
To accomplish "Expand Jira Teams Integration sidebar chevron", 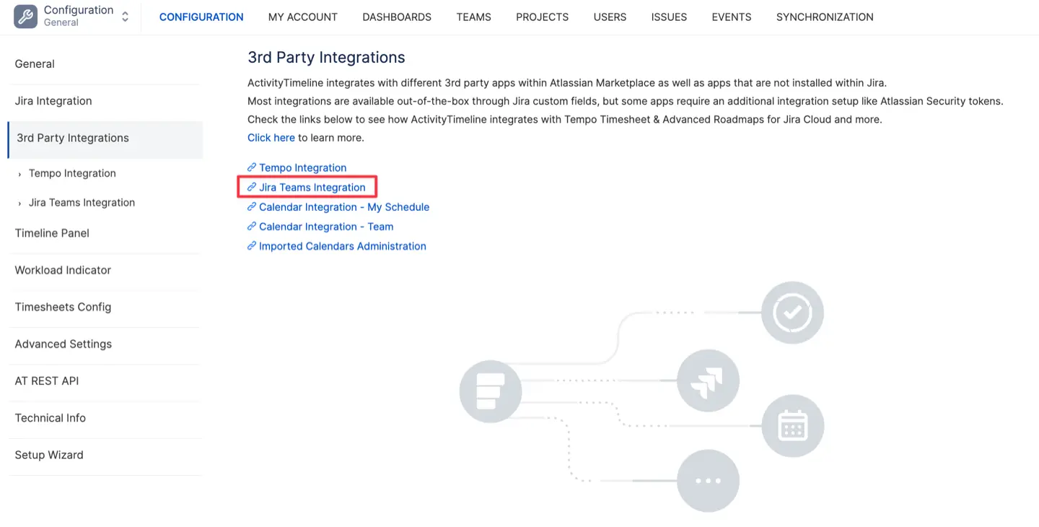I will pyautogui.click(x=19, y=204).
